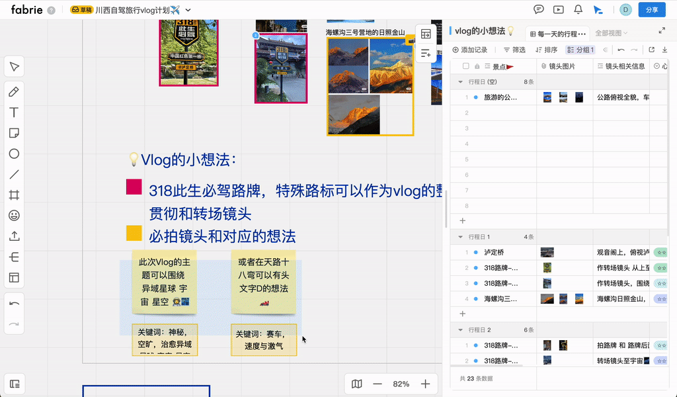Click the insert table view icon on canvas edge
The width and height of the screenshot is (677, 397).
coord(426,34)
